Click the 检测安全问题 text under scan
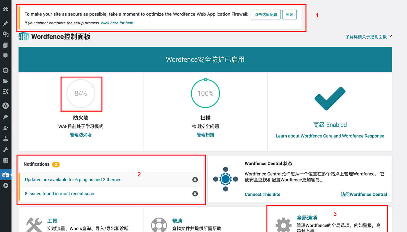 206,126
